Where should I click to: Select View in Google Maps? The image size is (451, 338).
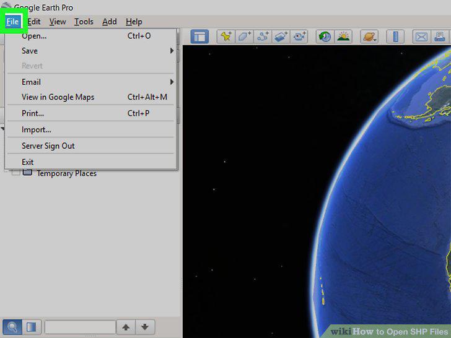click(90, 97)
